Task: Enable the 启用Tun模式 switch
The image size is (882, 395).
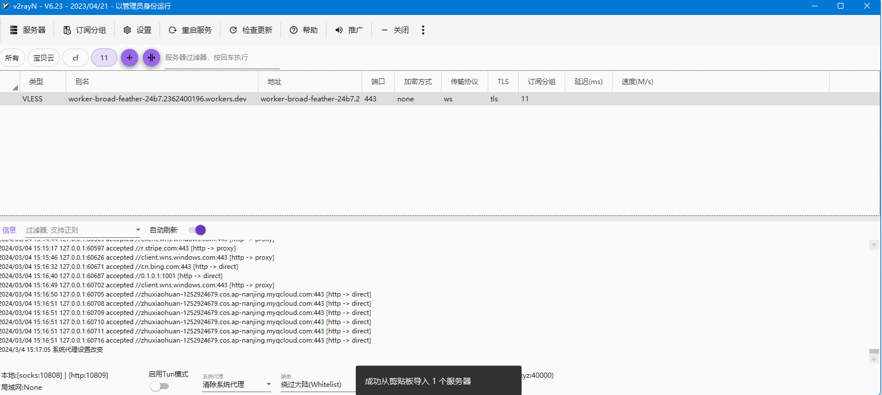Action: [x=159, y=386]
